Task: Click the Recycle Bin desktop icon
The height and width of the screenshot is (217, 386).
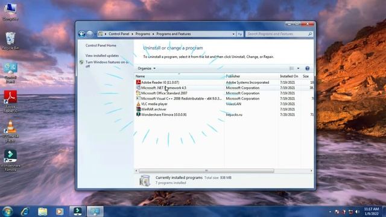Action: [x=10, y=40]
